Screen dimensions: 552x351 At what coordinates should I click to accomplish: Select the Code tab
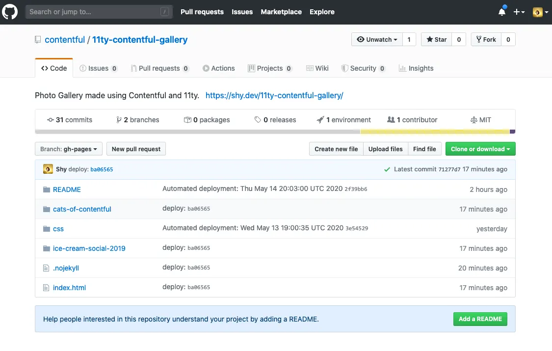(x=54, y=68)
